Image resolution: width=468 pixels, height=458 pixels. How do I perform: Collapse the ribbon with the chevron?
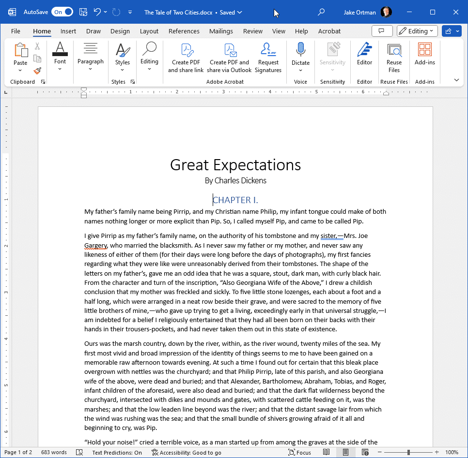[456, 80]
